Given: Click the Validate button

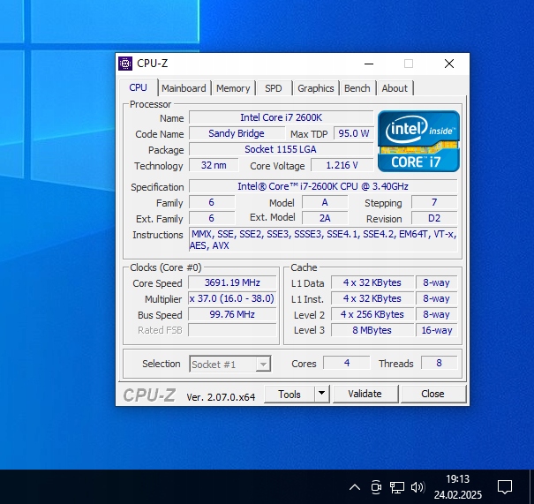Looking at the screenshot, I should 365,394.
